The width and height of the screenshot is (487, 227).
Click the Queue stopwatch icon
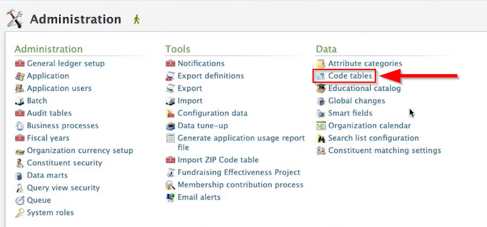pyautogui.click(x=20, y=200)
